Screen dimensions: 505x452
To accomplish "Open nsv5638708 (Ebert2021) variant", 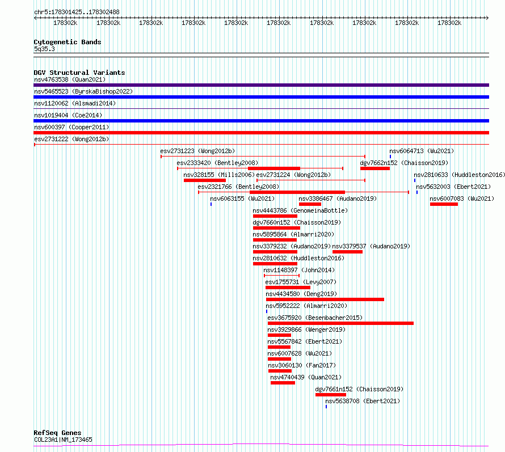I will pyautogui.click(x=363, y=401).
